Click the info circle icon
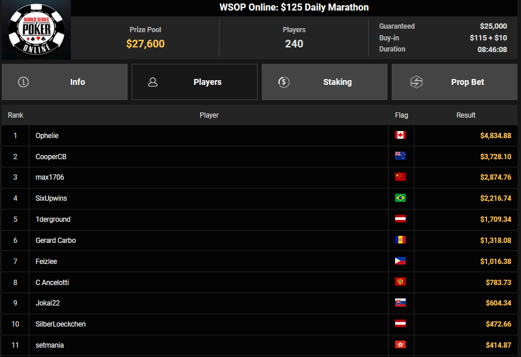This screenshot has width=521, height=357. pyautogui.click(x=23, y=82)
